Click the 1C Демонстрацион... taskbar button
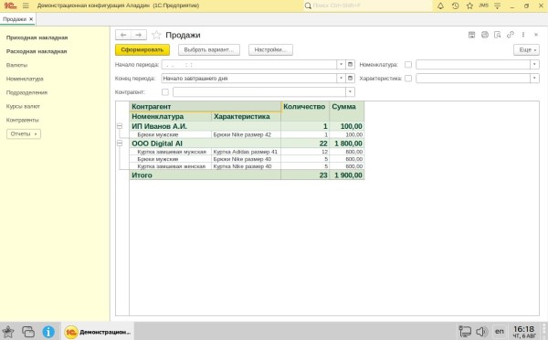The width and height of the screenshot is (548, 340). point(98,332)
